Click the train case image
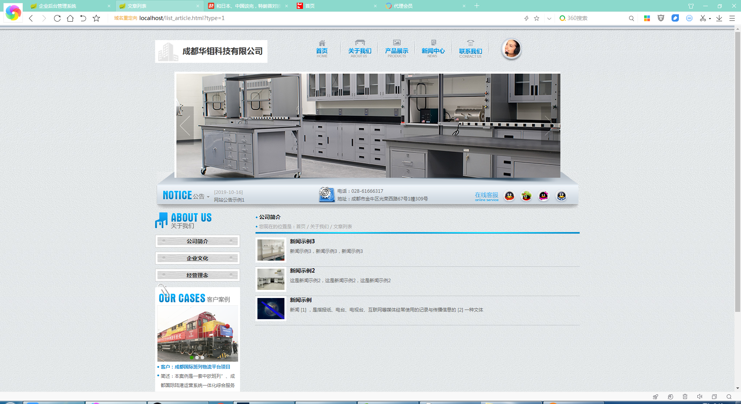Image resolution: width=741 pixels, height=404 pixels. click(198, 334)
